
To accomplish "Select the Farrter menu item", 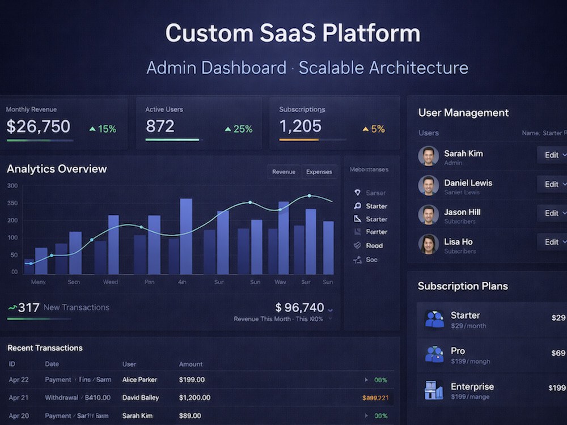I will (x=370, y=232).
